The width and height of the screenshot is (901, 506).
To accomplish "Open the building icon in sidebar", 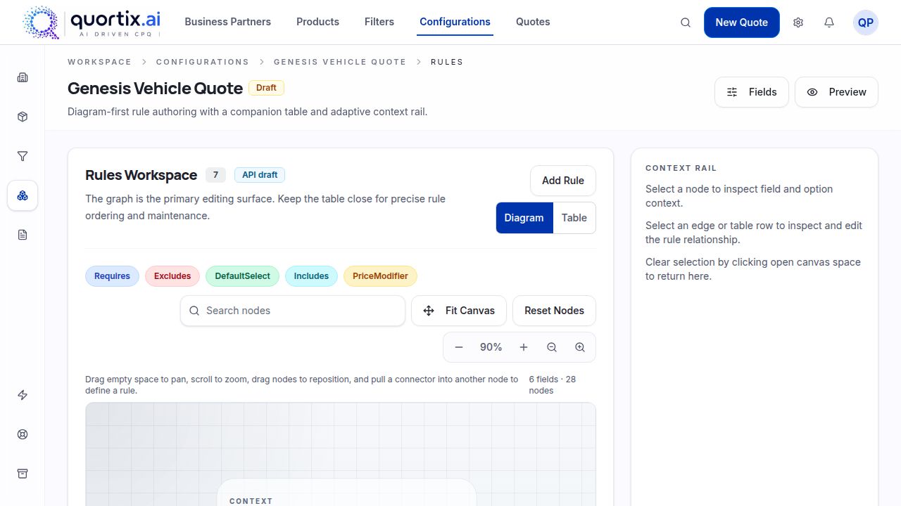I will [23, 77].
